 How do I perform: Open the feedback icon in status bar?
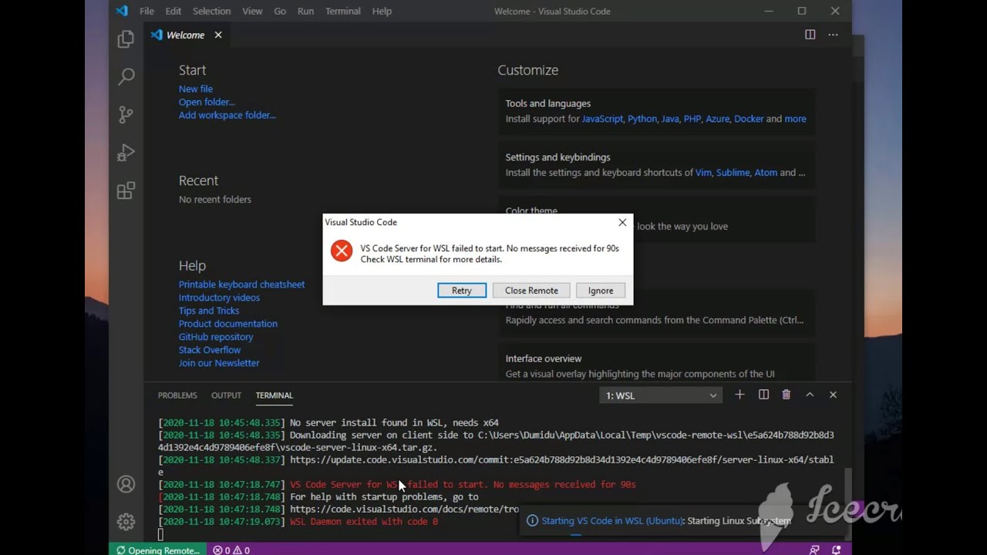coord(814,550)
